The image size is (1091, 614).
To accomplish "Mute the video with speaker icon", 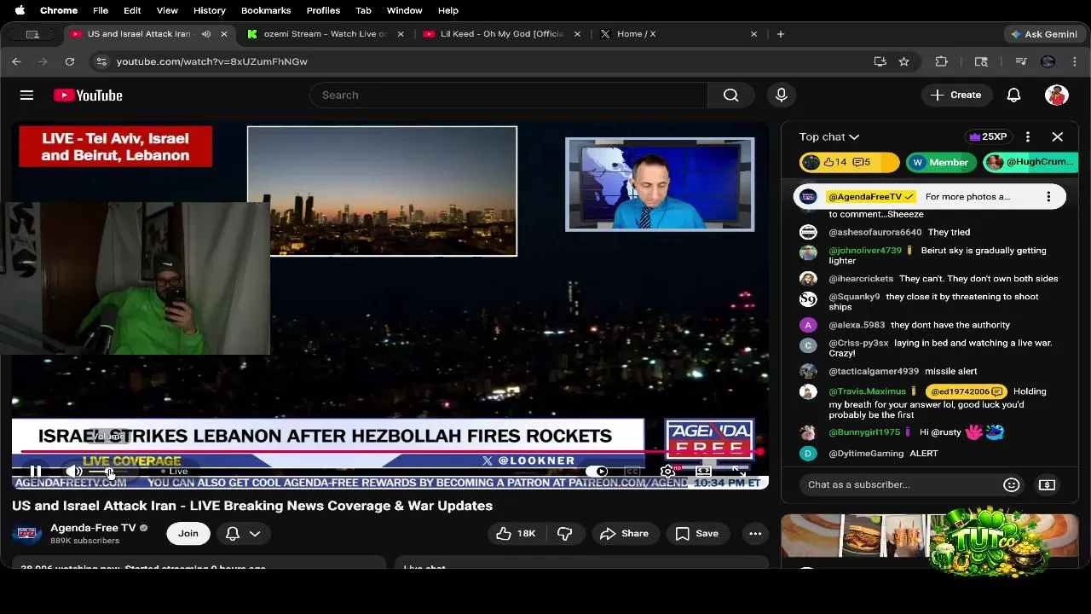I will (x=74, y=471).
